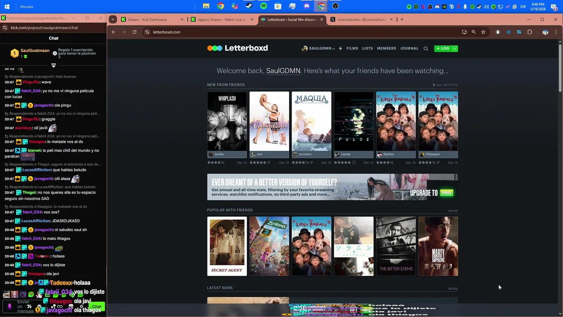
Task: Click username xcrowcr under Maquia
Action: [305, 155]
